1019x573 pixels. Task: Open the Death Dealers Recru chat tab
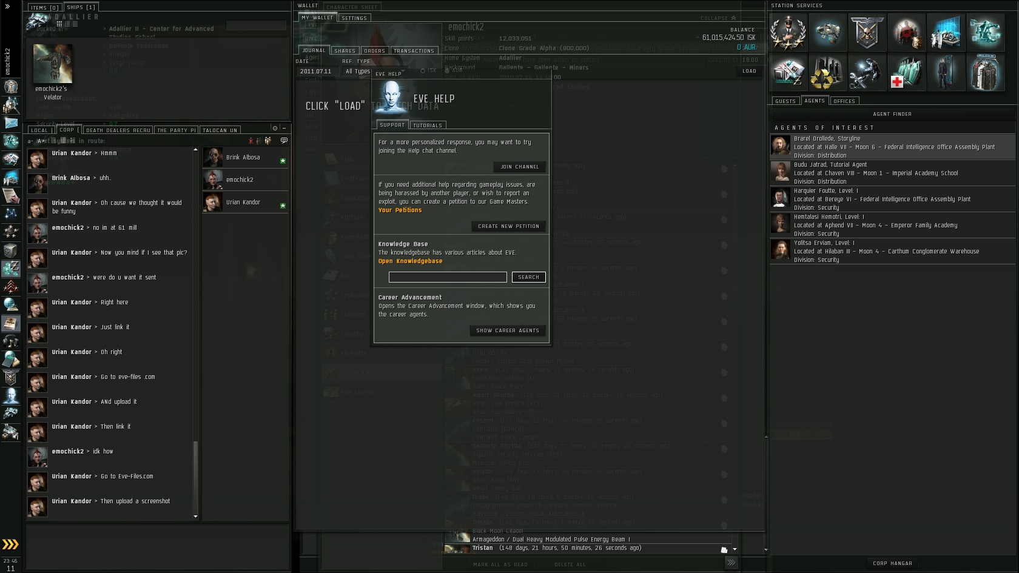pos(118,130)
